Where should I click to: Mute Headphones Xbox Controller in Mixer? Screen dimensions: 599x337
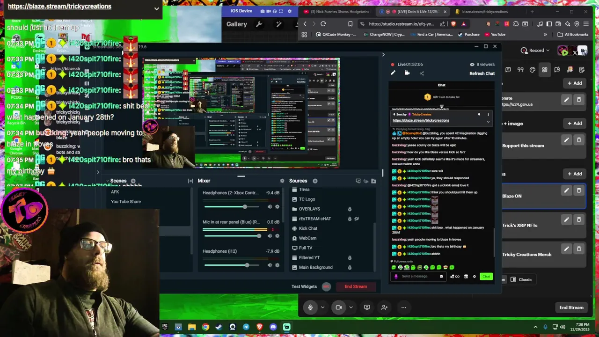[270, 207]
